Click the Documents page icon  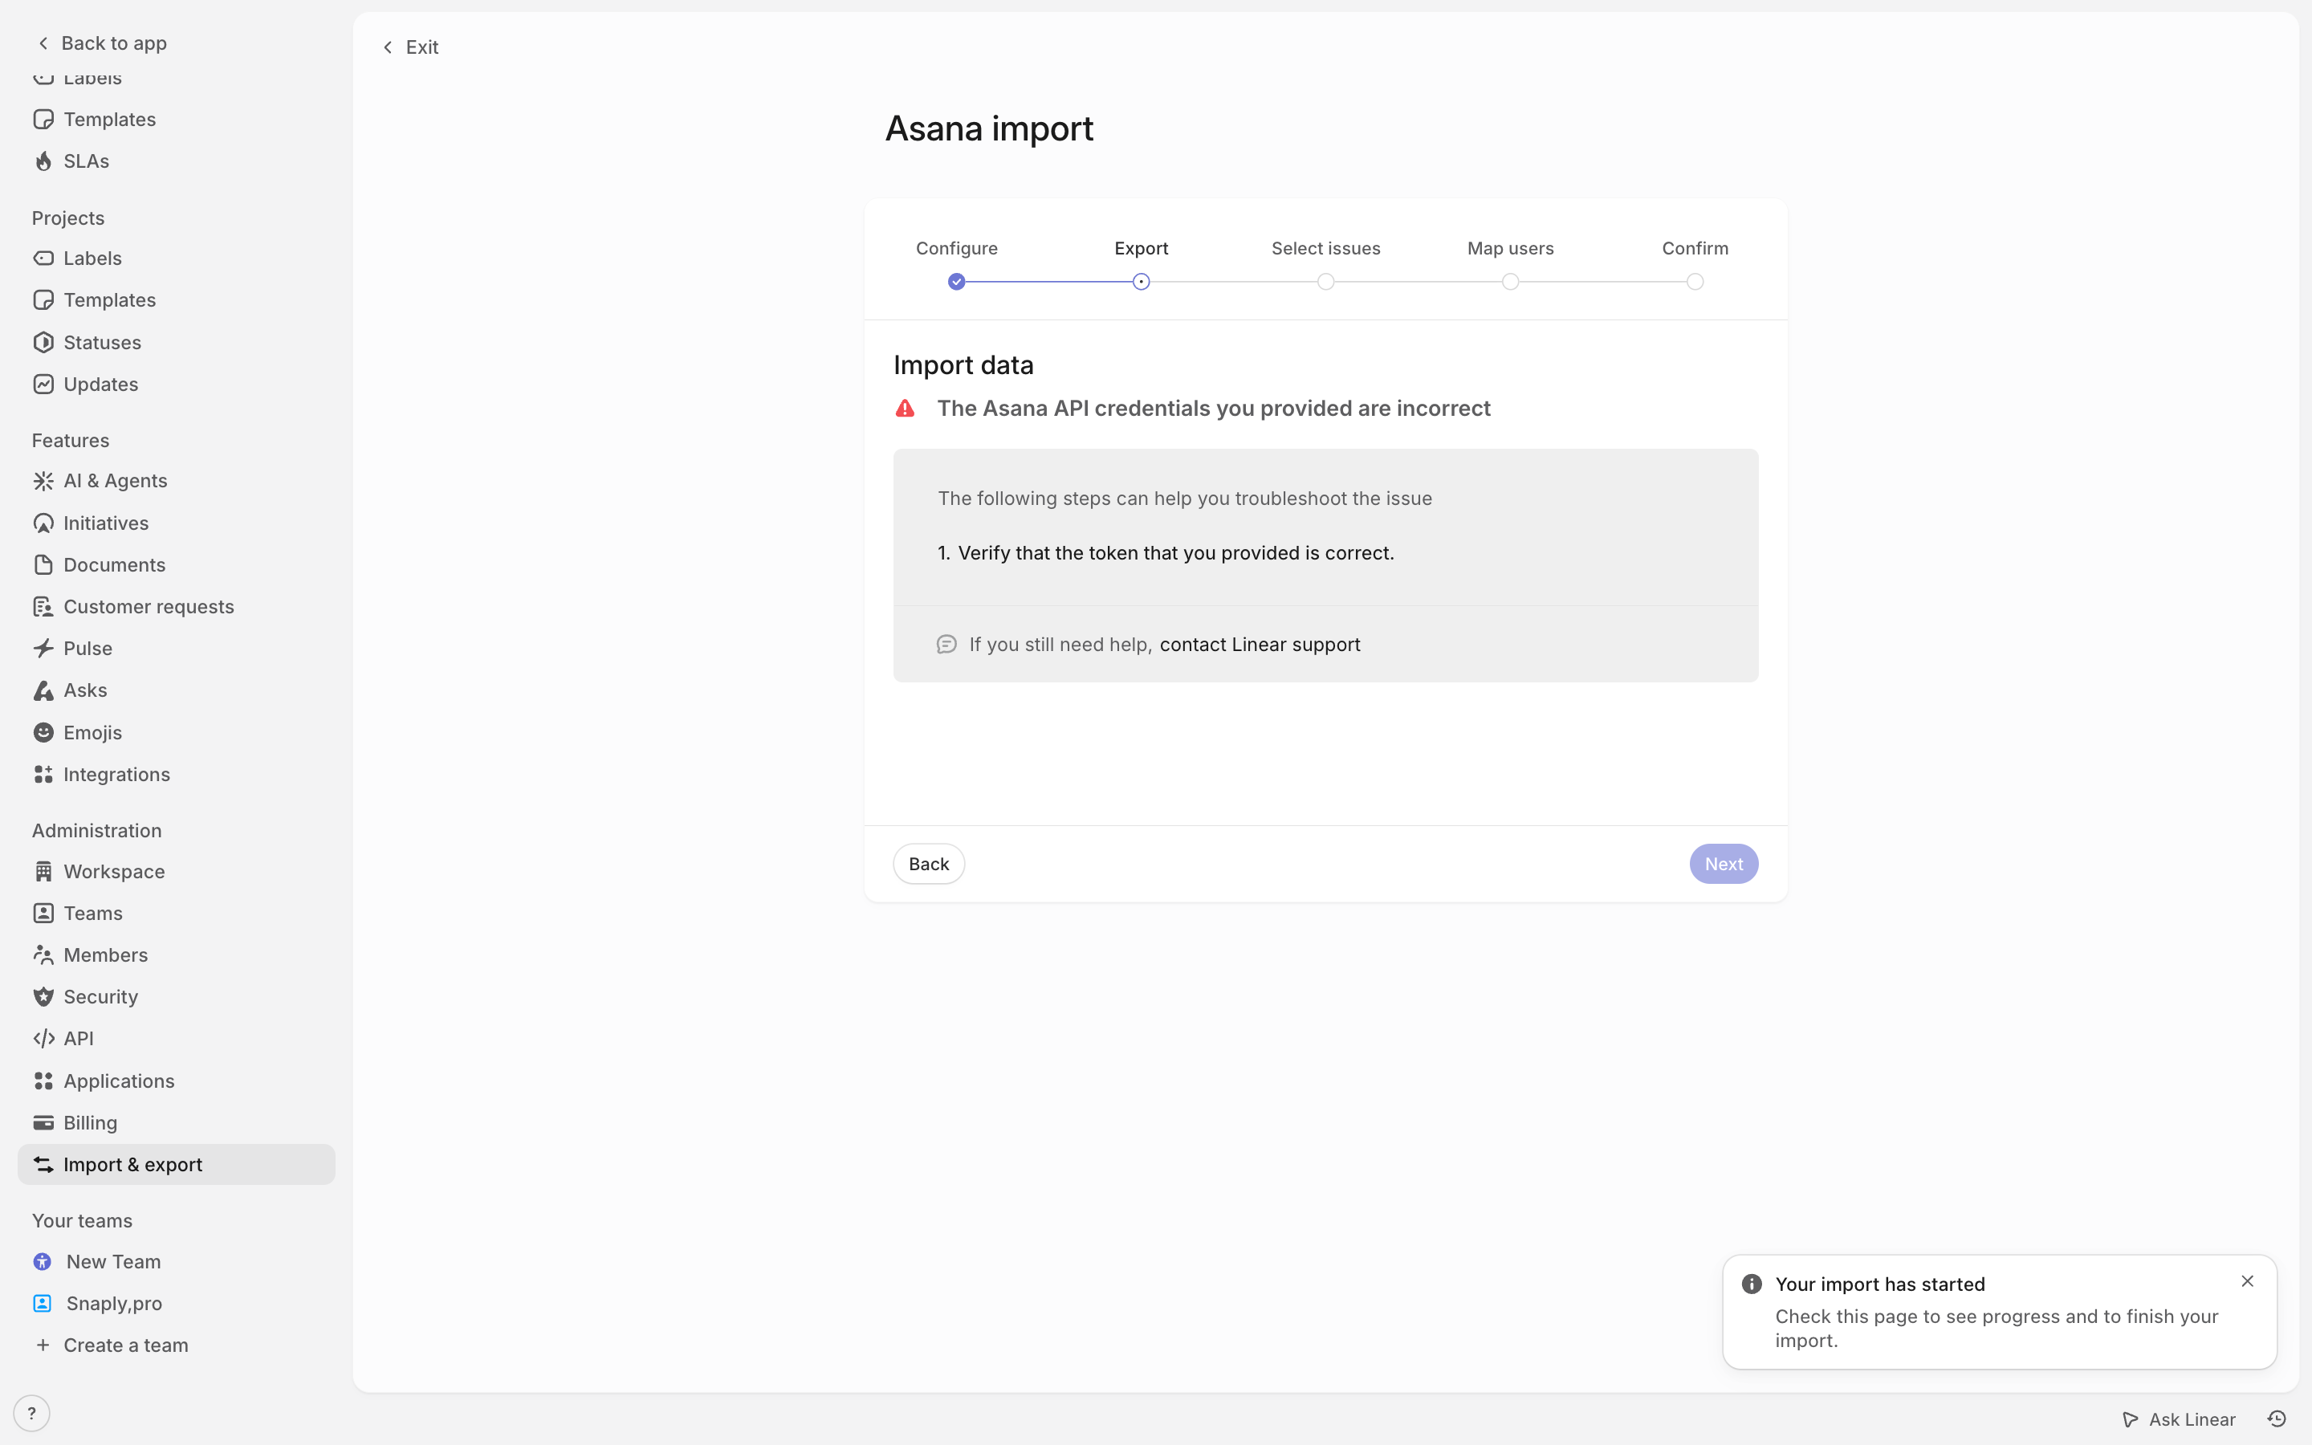43,565
